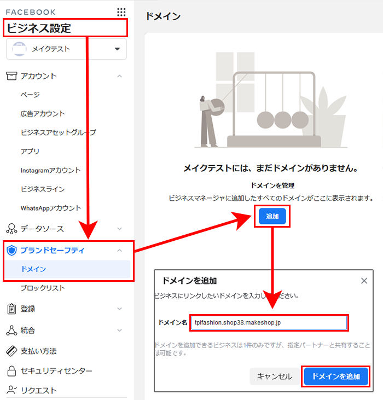383x400 pixels.
Task: Click the ドメインを管理 text
Action: tap(272, 185)
